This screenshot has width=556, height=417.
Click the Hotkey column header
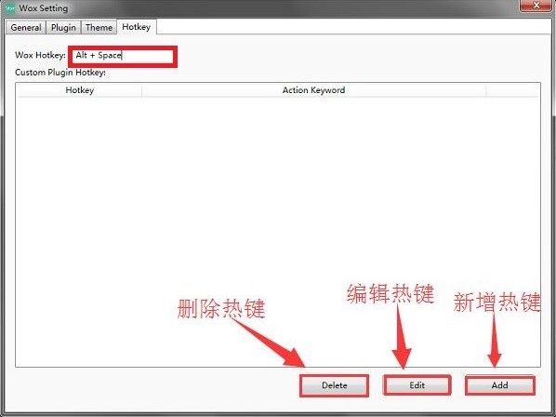point(79,90)
